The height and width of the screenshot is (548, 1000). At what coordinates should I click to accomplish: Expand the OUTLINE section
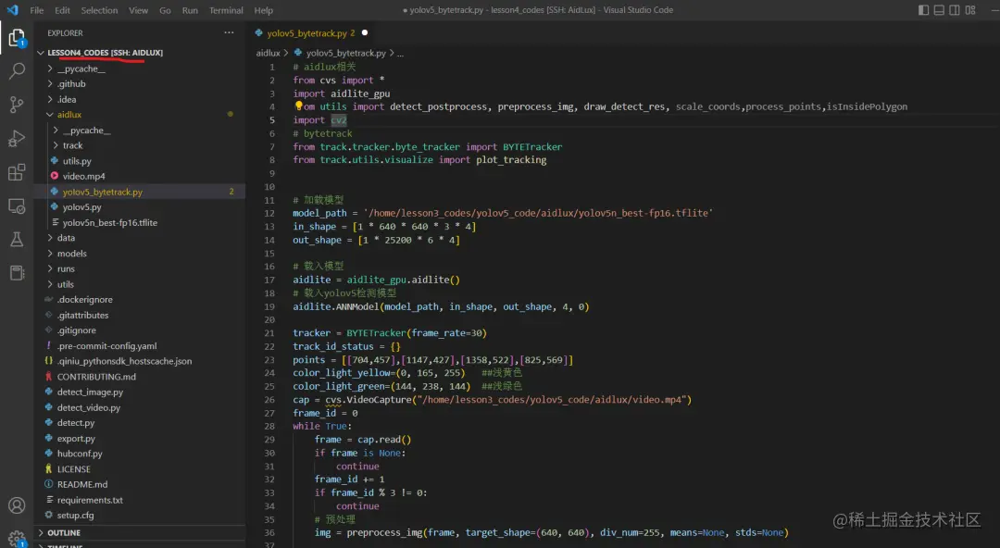pyautogui.click(x=140, y=532)
